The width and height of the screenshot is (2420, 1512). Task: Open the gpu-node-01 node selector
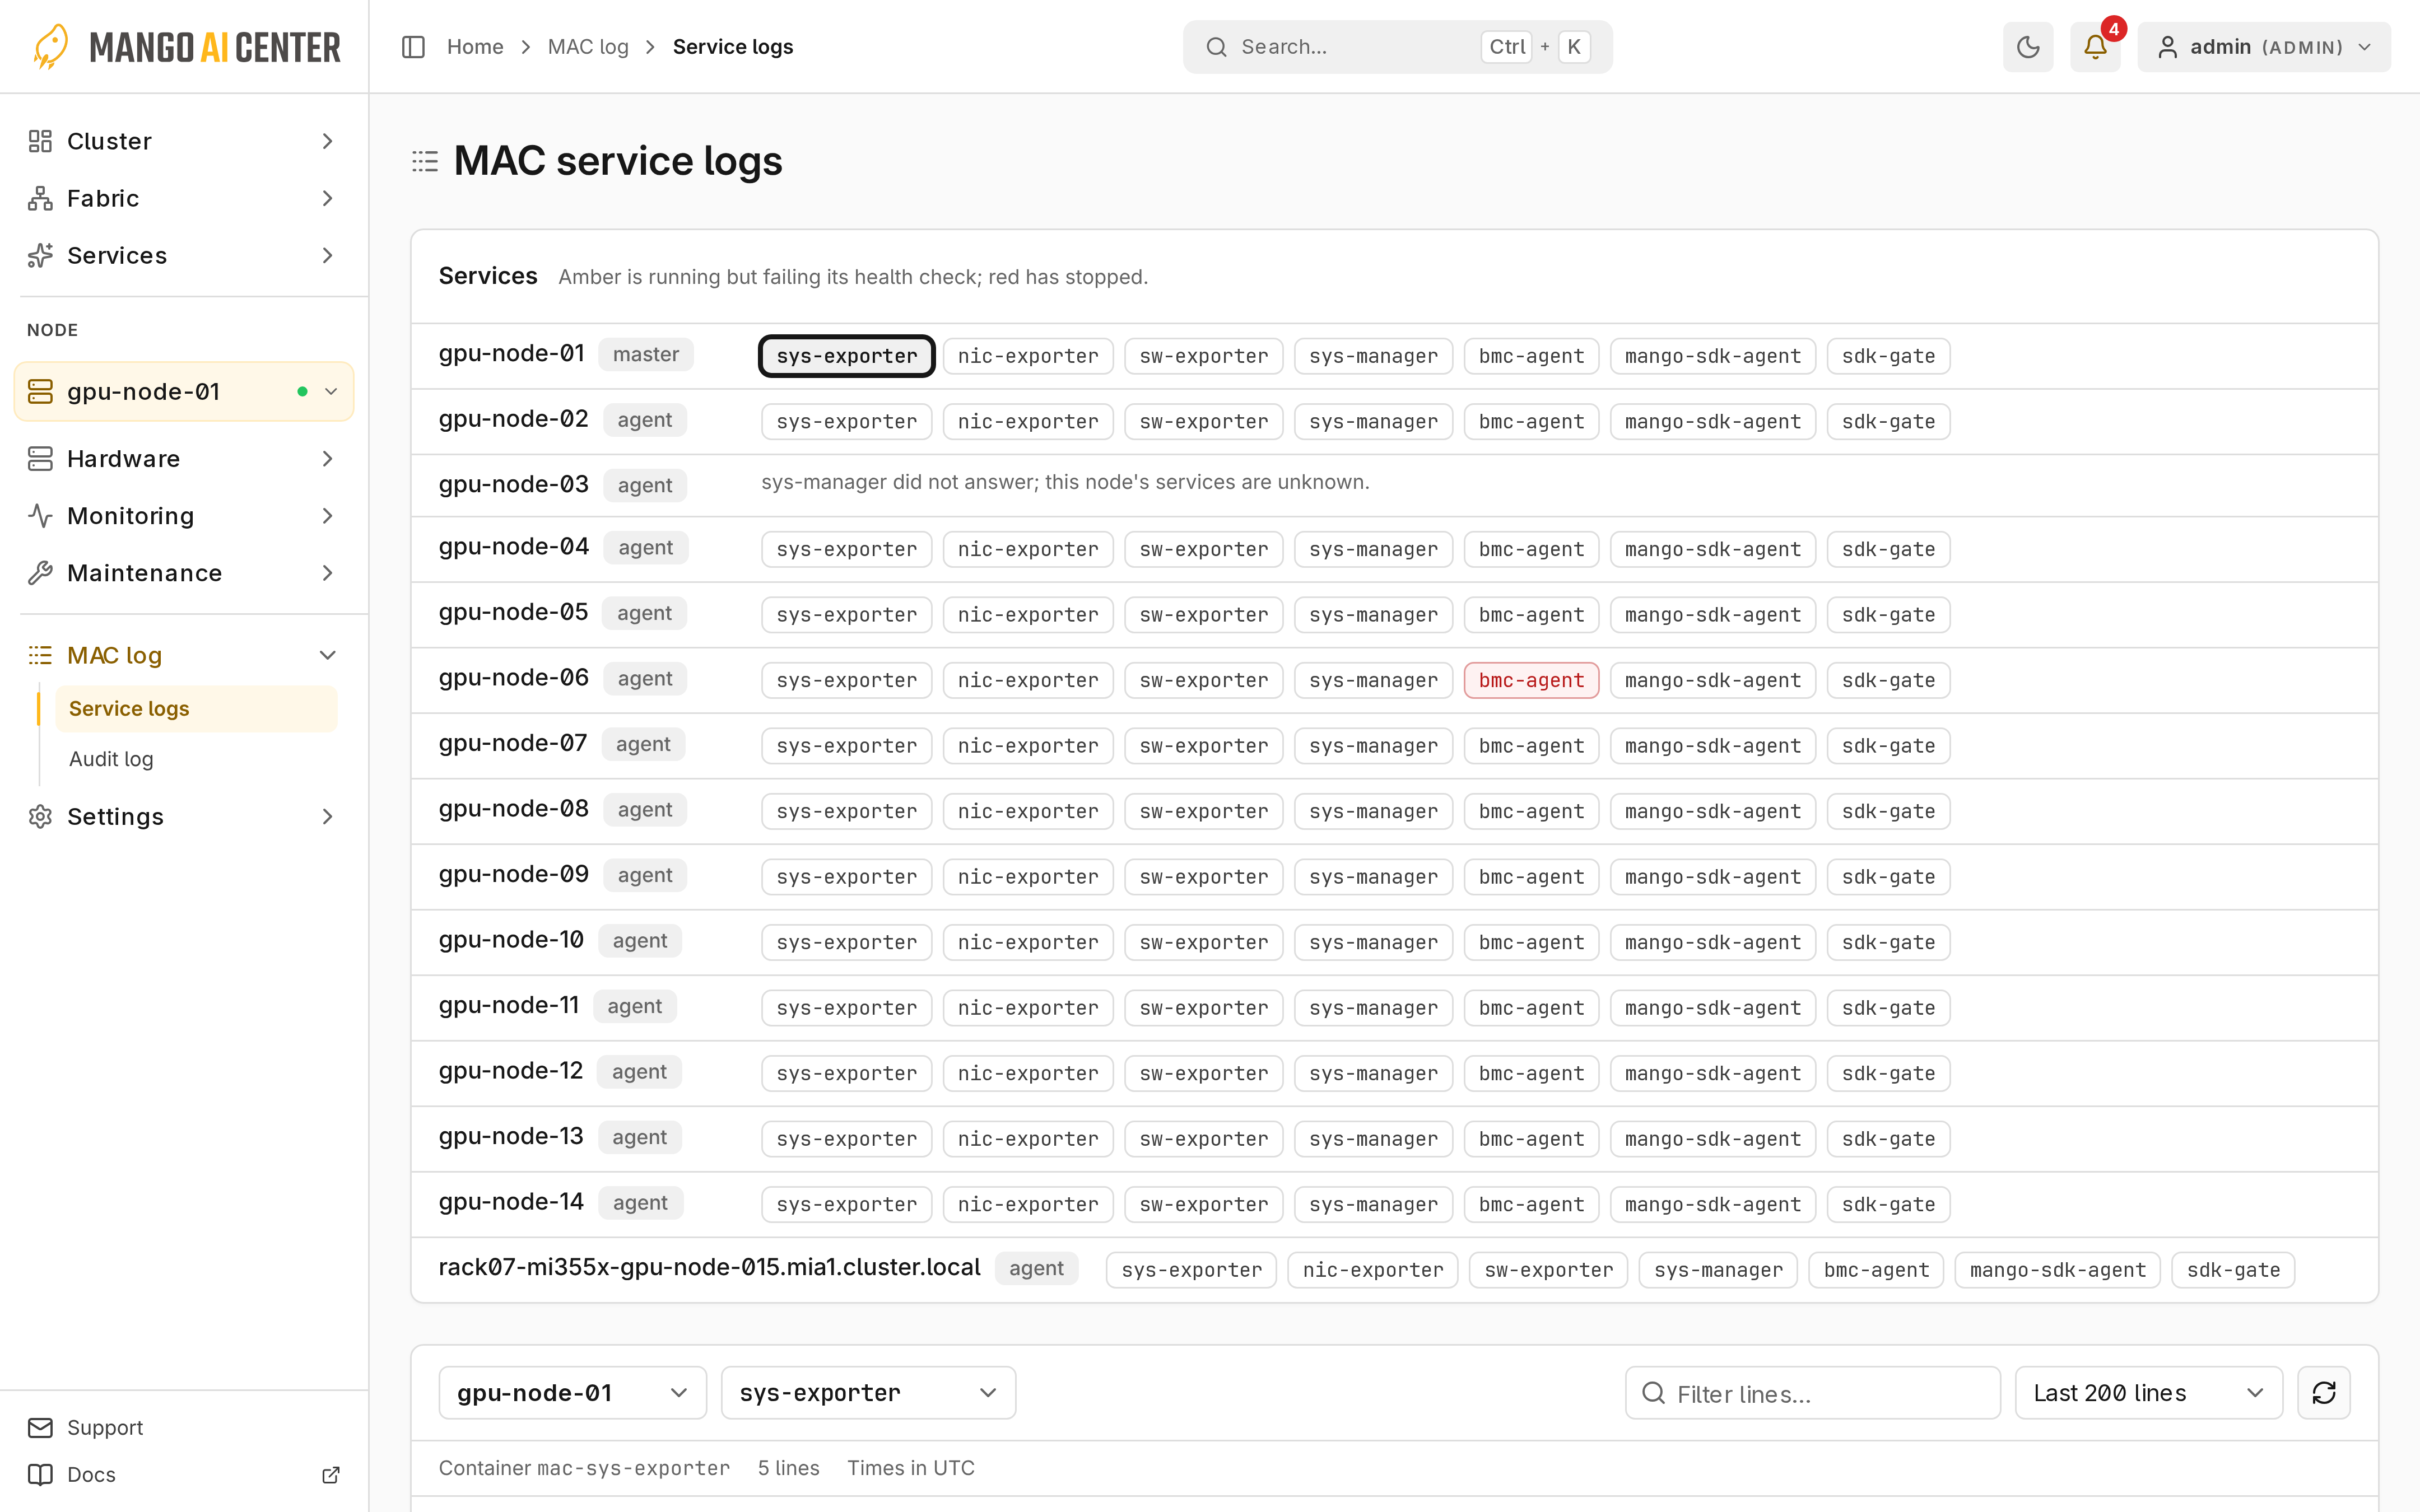(x=184, y=391)
